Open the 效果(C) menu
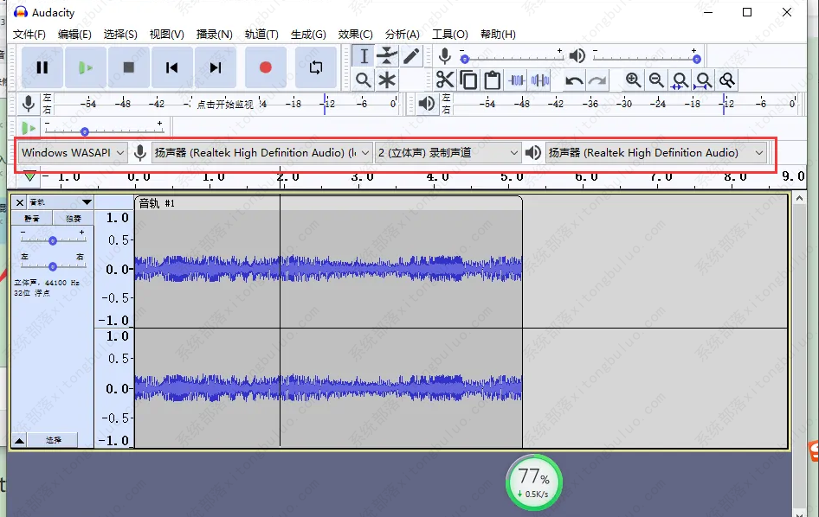 click(x=355, y=35)
